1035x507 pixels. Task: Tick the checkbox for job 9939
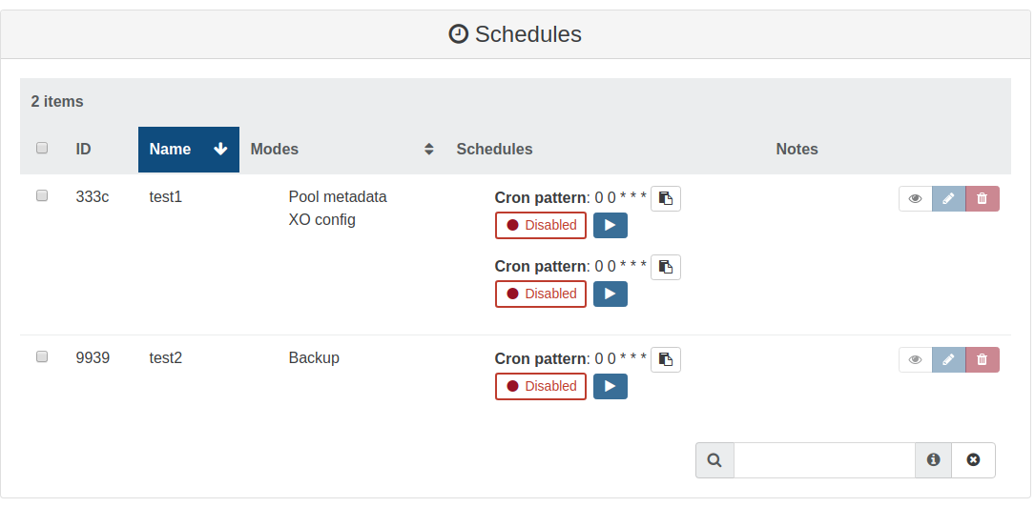[x=42, y=356]
